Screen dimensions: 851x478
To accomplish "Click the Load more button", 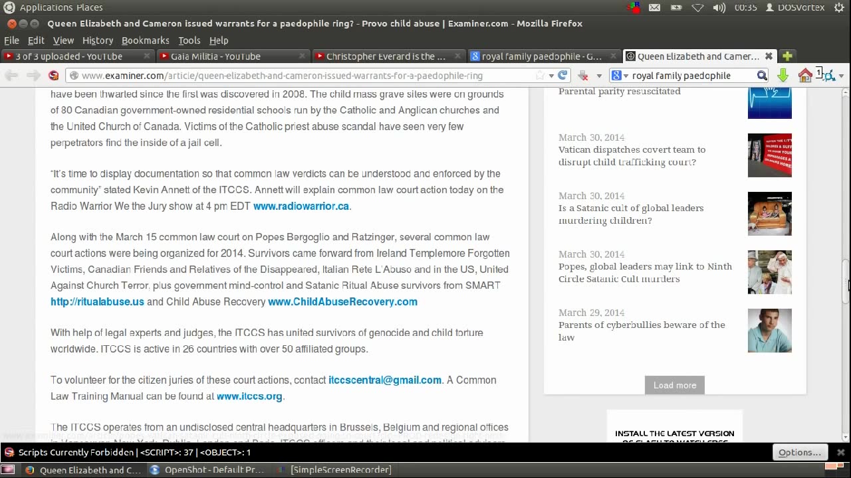I will click(x=675, y=385).
